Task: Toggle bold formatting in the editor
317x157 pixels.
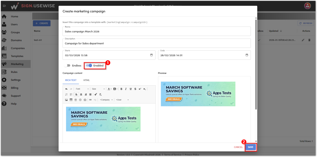Action: coord(121,89)
